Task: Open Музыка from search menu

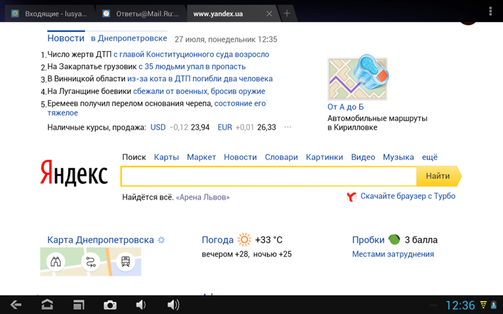Action: tap(399, 157)
